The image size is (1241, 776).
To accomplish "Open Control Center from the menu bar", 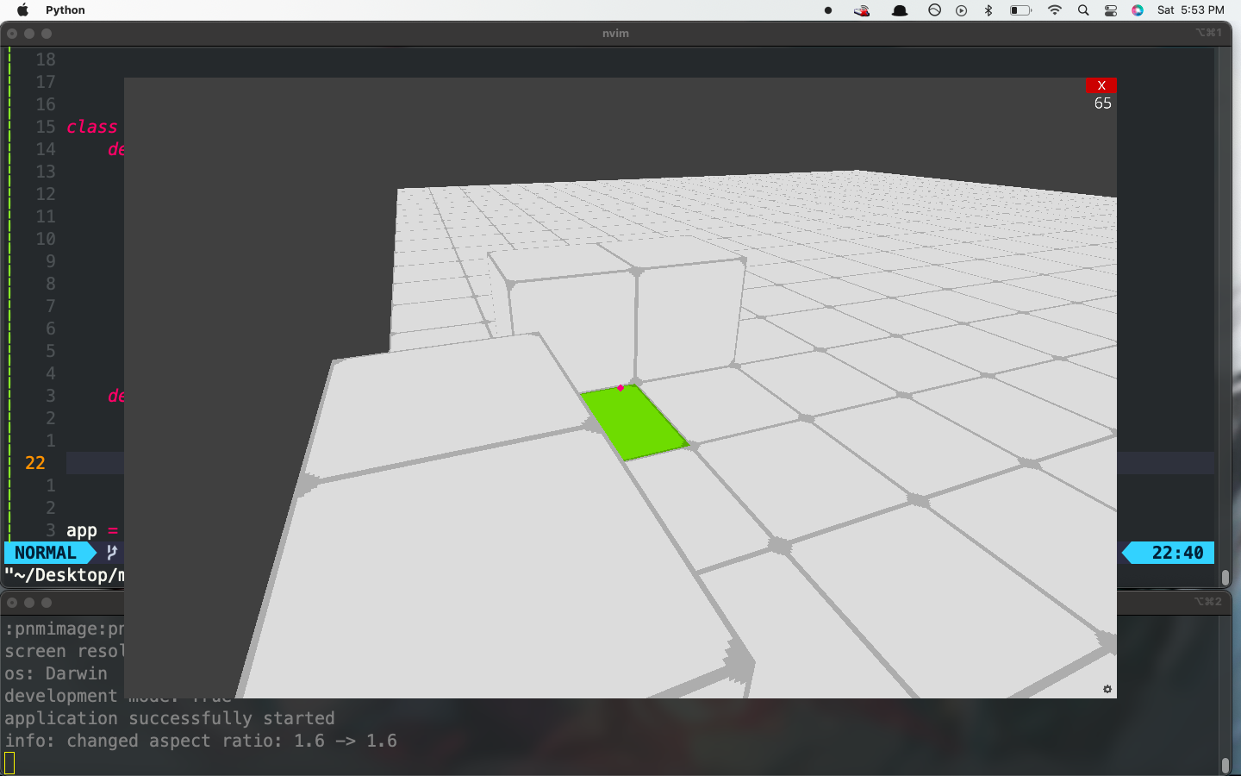I will click(x=1110, y=10).
